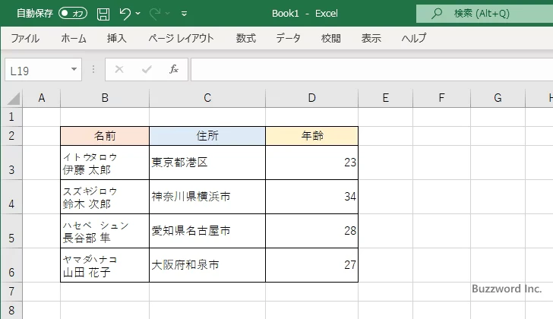Screen dimensions: 553x319
Task: Switch to the ホーム ribbon tab
Action: click(74, 38)
